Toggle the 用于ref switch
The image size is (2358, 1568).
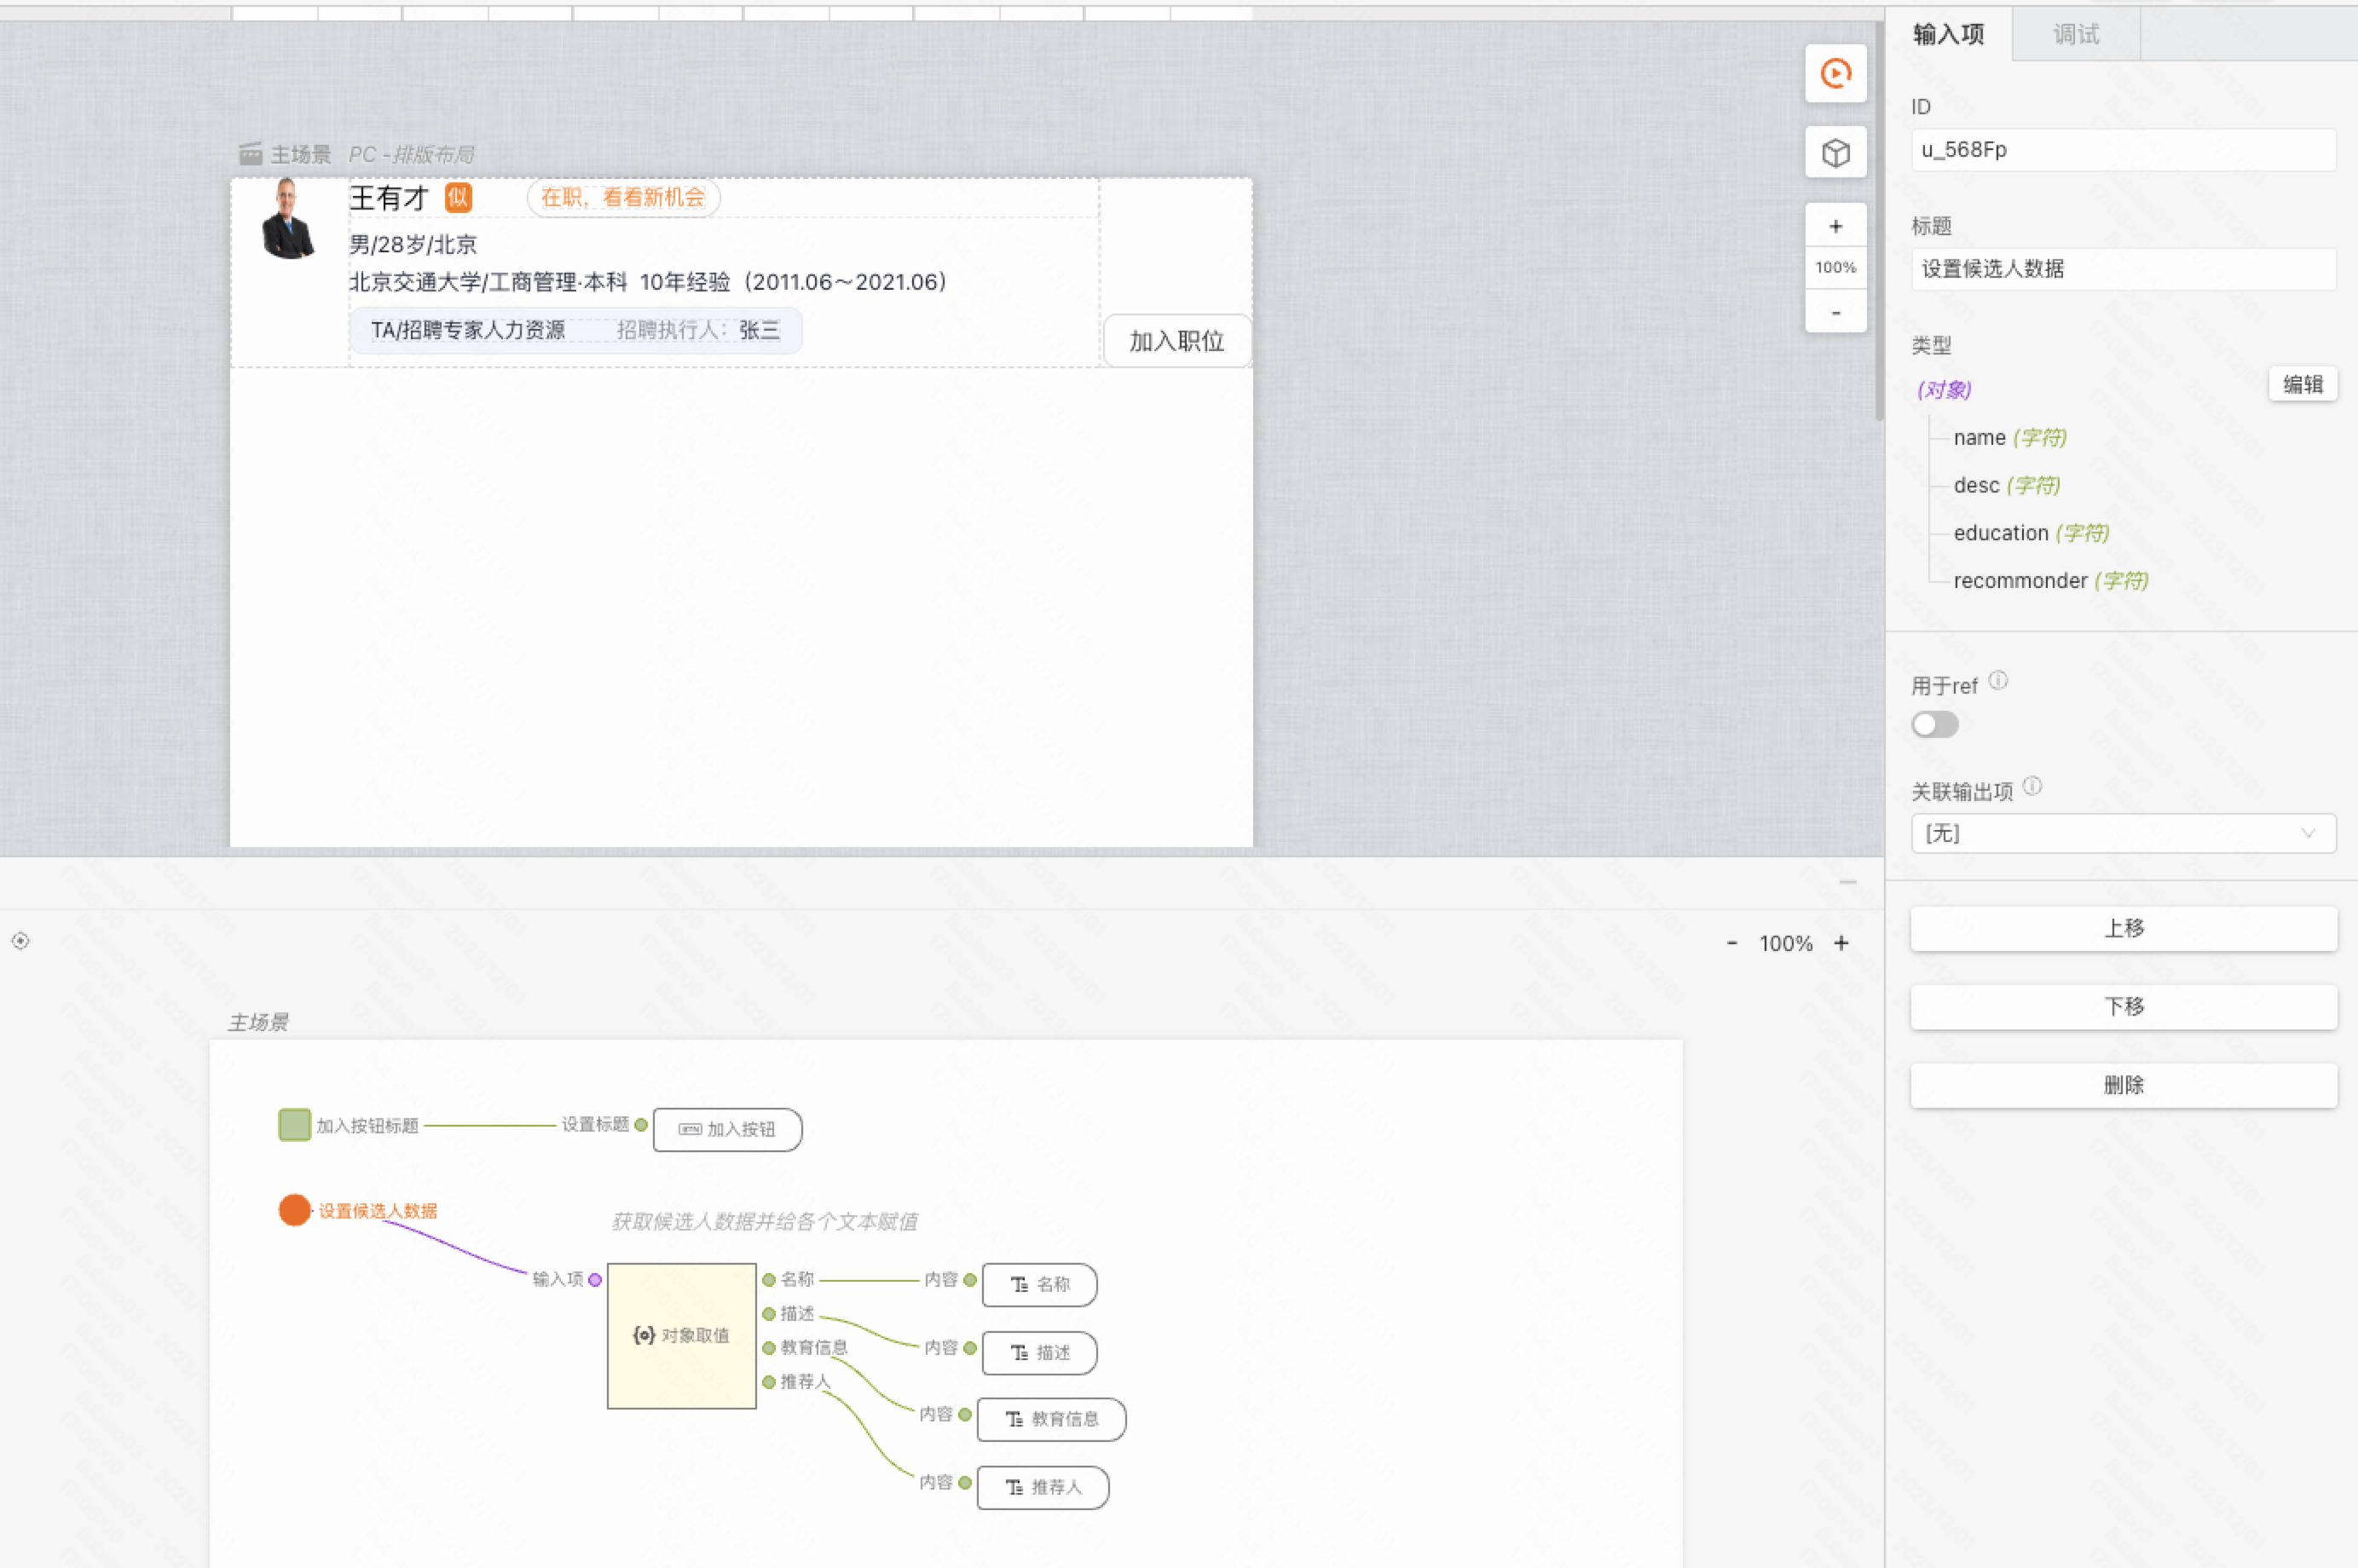(x=1933, y=725)
